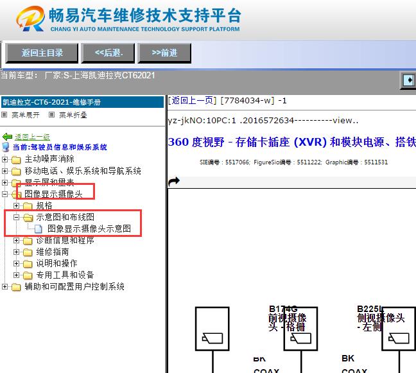Select 专用工具和设备 tree item
Screen dimensions: 416x373
pyautogui.click(x=65, y=275)
